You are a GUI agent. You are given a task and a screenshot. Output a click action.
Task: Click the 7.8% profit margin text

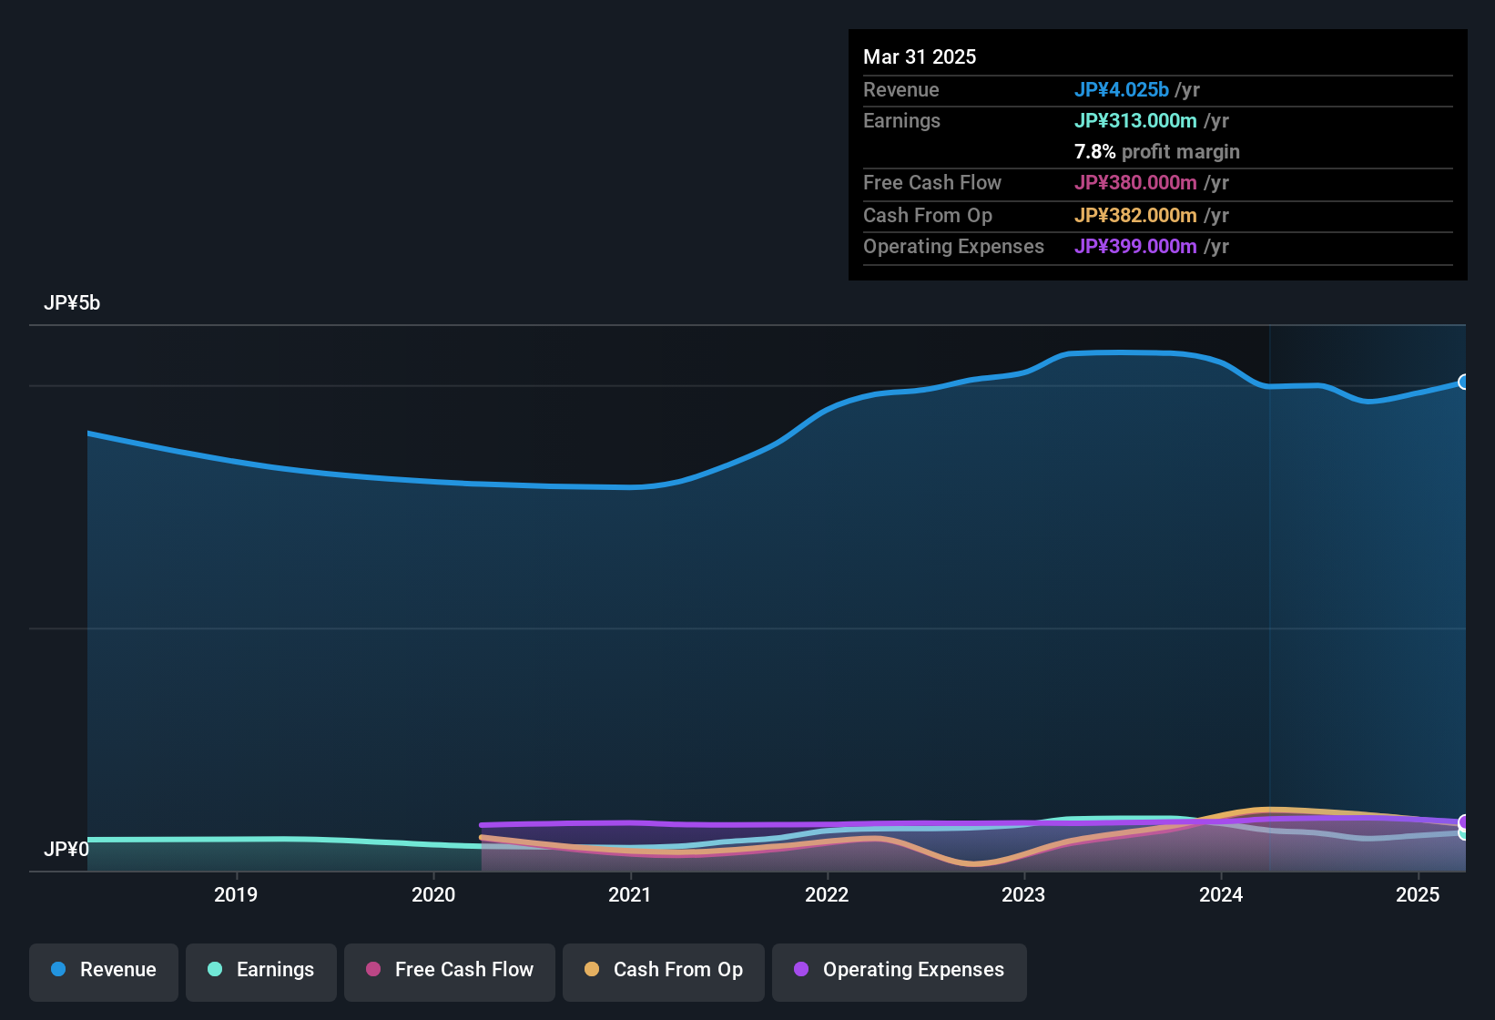(x=1157, y=151)
